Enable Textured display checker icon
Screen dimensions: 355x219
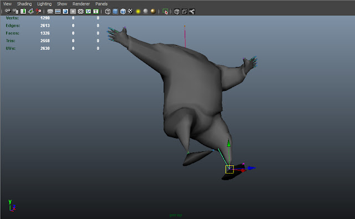130,11
